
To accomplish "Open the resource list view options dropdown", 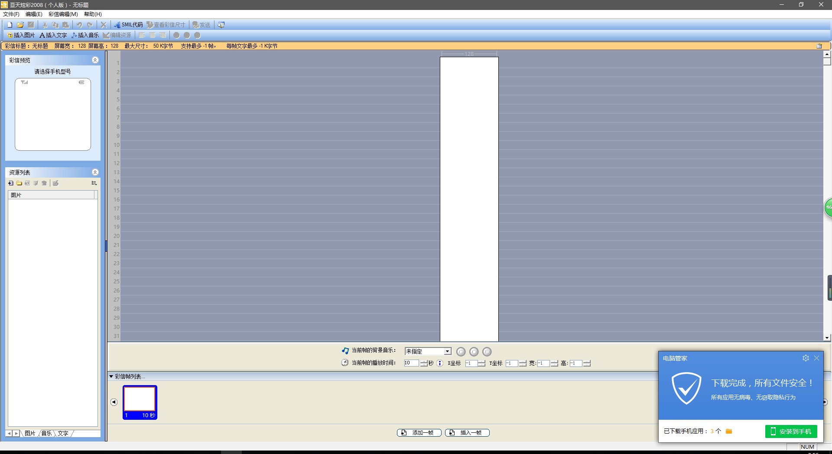I will click(94, 183).
